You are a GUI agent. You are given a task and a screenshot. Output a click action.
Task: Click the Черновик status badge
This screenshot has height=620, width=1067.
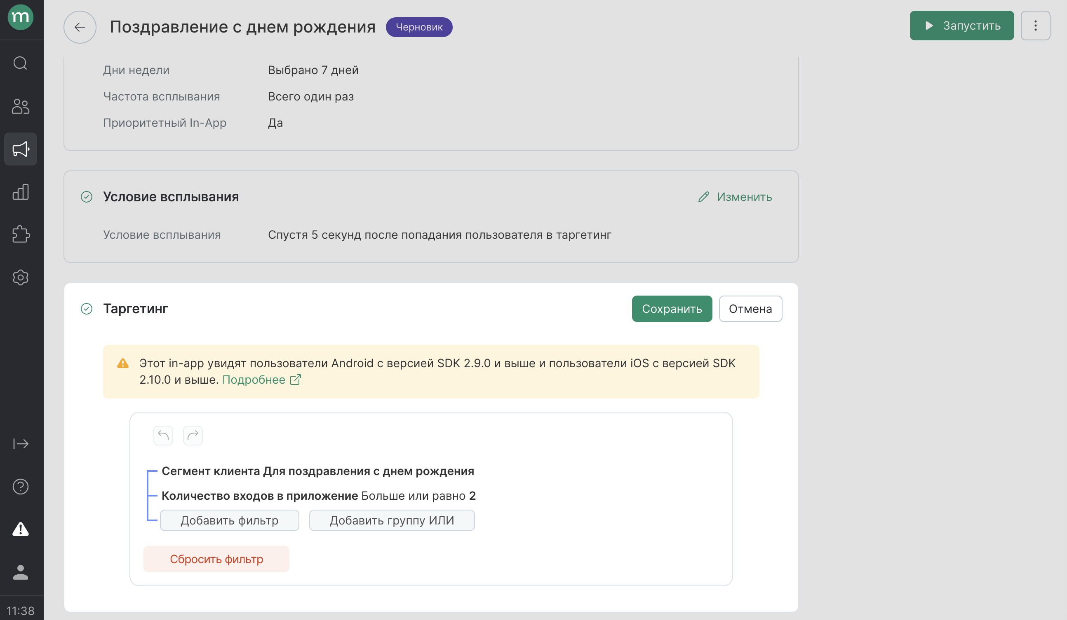(419, 27)
